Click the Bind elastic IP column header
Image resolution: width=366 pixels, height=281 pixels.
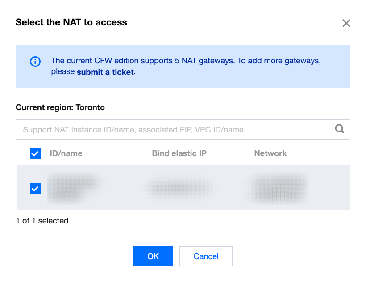click(179, 153)
